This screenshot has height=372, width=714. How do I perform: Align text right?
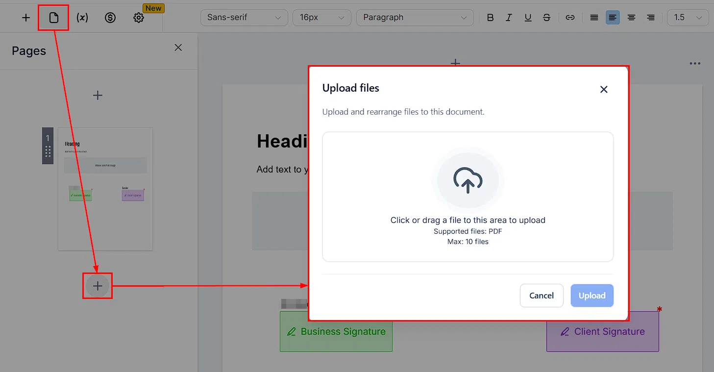(x=650, y=18)
